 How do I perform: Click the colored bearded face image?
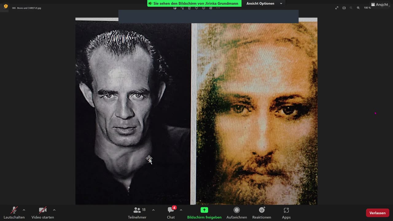(x=257, y=114)
